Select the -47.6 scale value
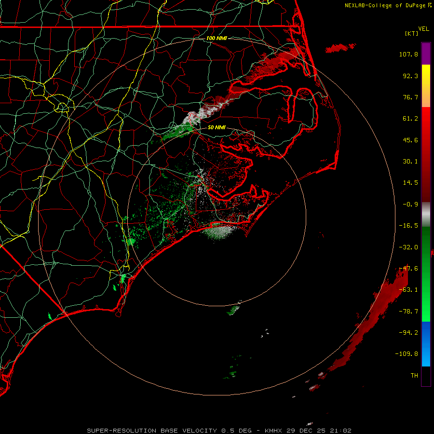 coord(408,269)
